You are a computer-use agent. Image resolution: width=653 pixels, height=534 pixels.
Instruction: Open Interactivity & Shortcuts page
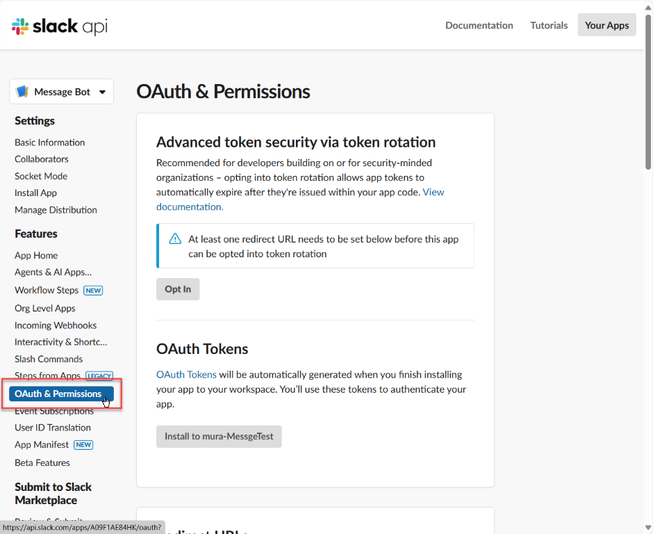61,342
